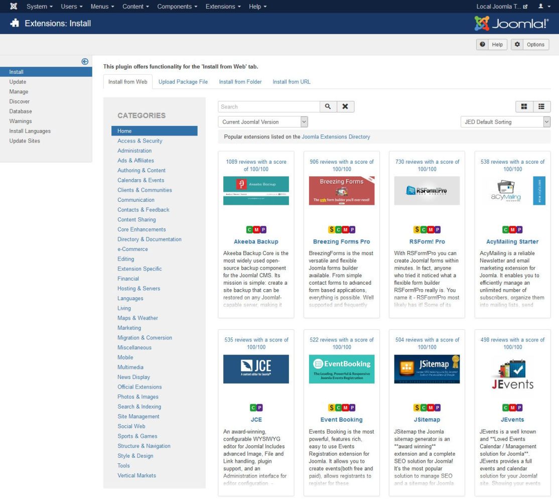
Task: Open the Extensions menu
Action: pos(223,7)
